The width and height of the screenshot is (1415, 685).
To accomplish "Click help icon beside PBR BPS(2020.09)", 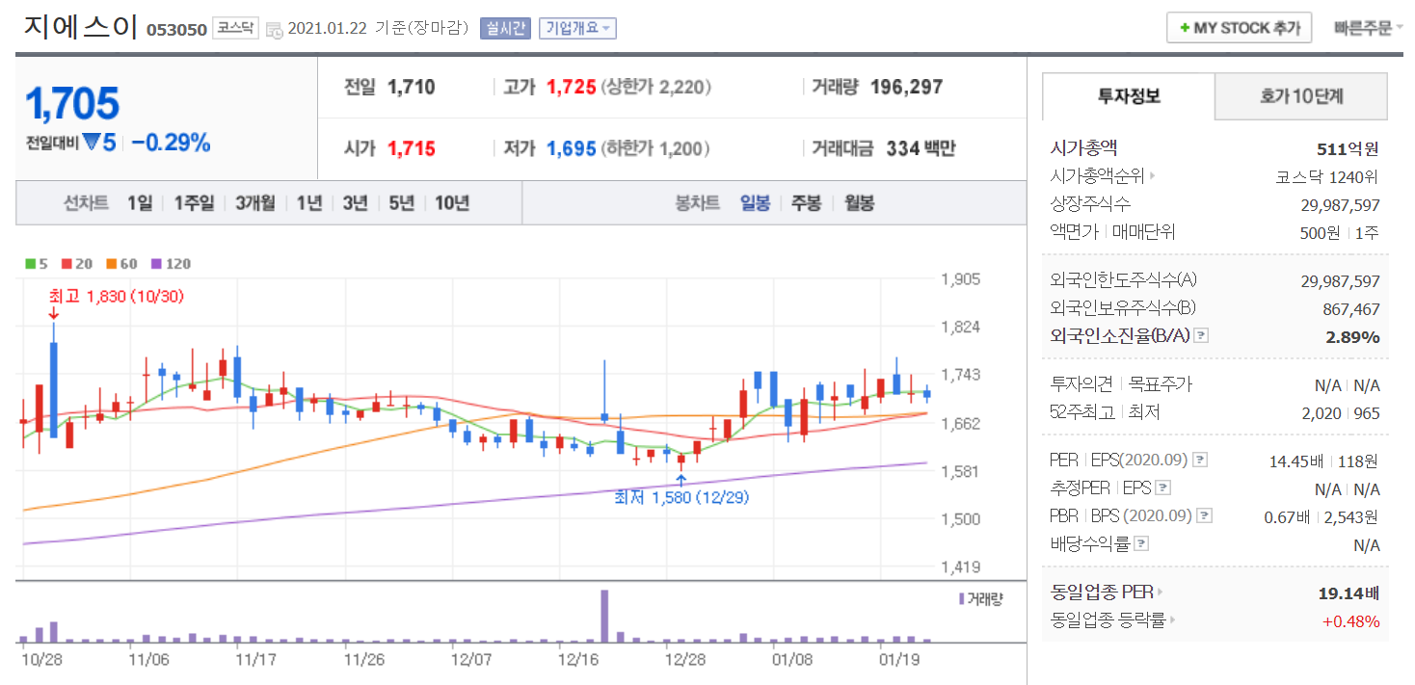I will (x=1203, y=516).
